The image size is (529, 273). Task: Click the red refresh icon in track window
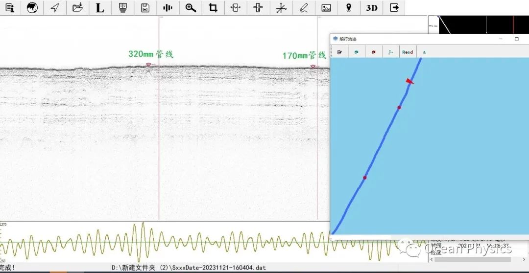(x=373, y=52)
